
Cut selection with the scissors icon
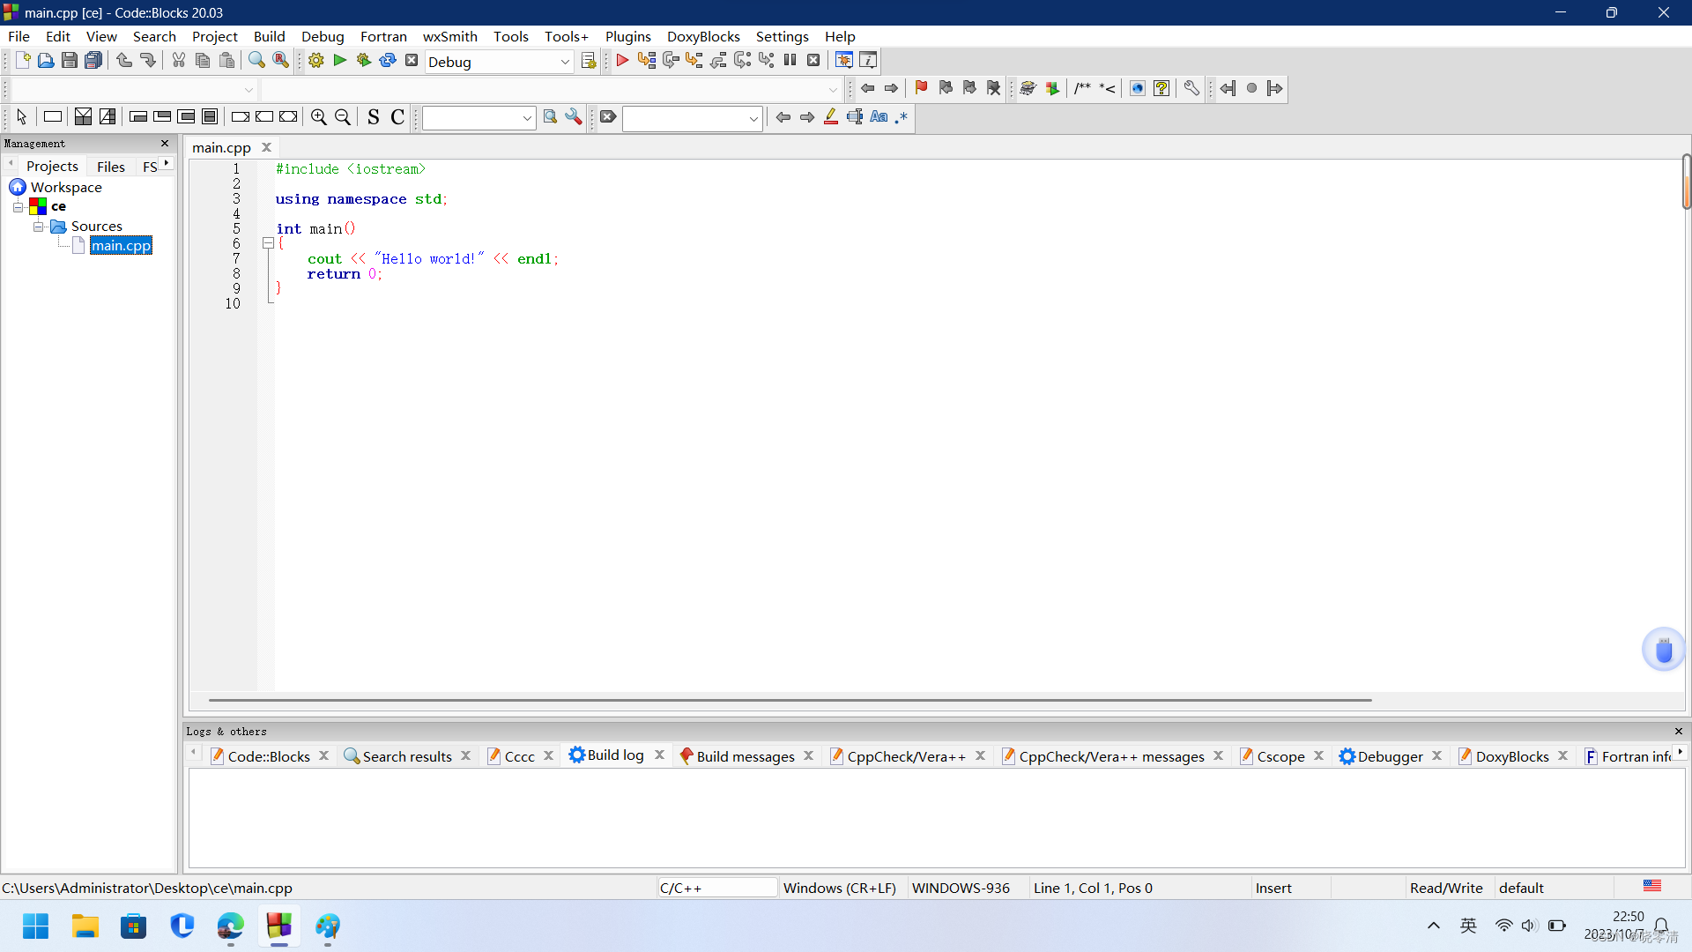(x=179, y=61)
